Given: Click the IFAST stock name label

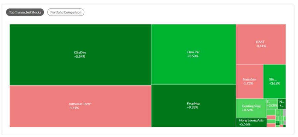Looking at the screenshot, I should [x=261, y=42].
